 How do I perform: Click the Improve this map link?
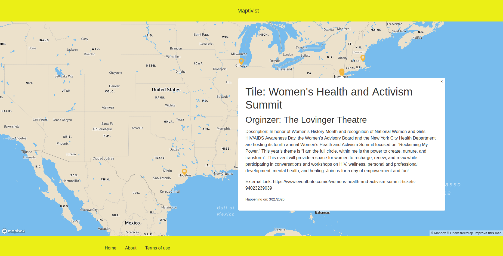(x=488, y=233)
